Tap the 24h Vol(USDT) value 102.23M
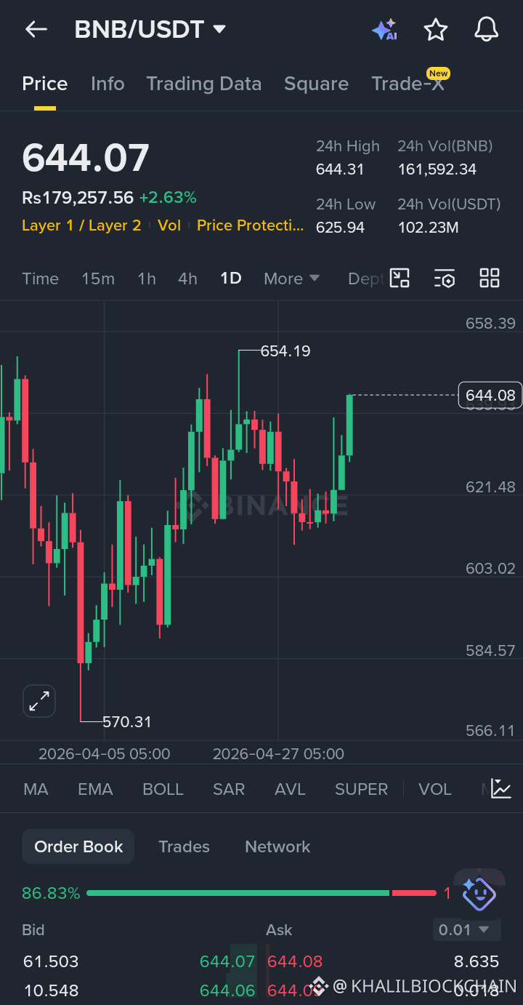Viewport: 523px width, 1005px height. click(429, 228)
